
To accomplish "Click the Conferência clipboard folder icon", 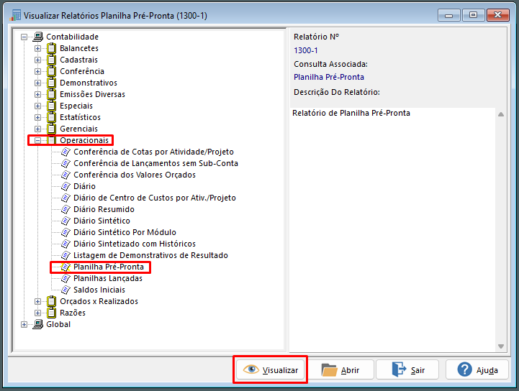I will click(51, 71).
